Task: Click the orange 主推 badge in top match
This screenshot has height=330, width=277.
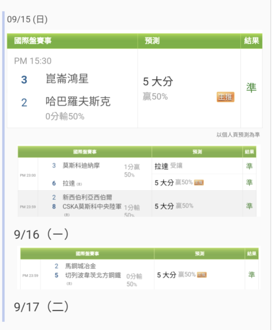Action: [225, 97]
